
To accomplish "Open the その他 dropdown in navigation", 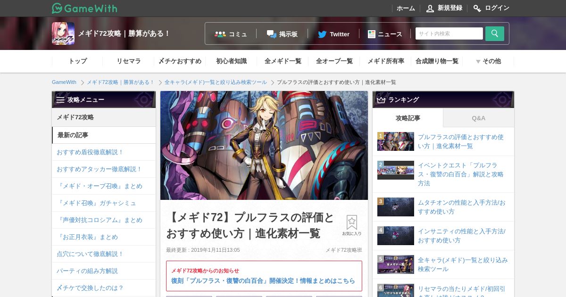I will 488,61.
